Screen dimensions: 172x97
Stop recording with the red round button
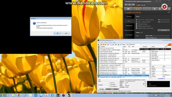tap(164, 7)
